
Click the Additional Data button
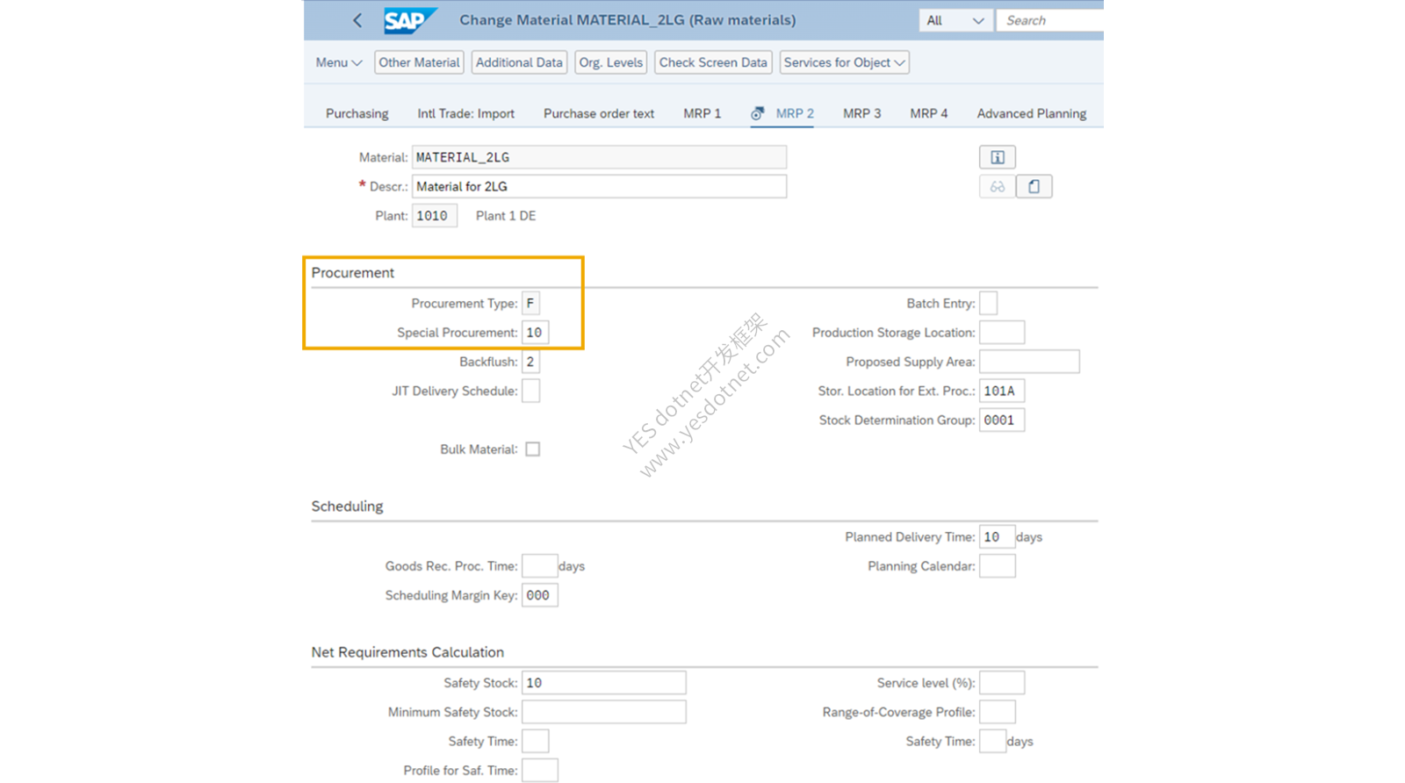(x=519, y=62)
